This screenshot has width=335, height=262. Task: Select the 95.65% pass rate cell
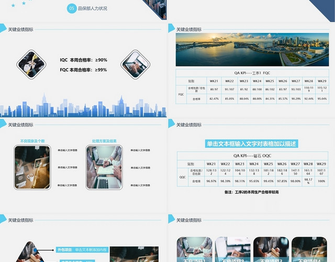click(254, 181)
